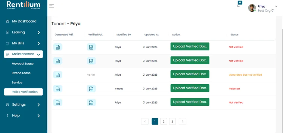Click Upload Verified Doc. in last row
The image size is (283, 133).
click(x=190, y=102)
